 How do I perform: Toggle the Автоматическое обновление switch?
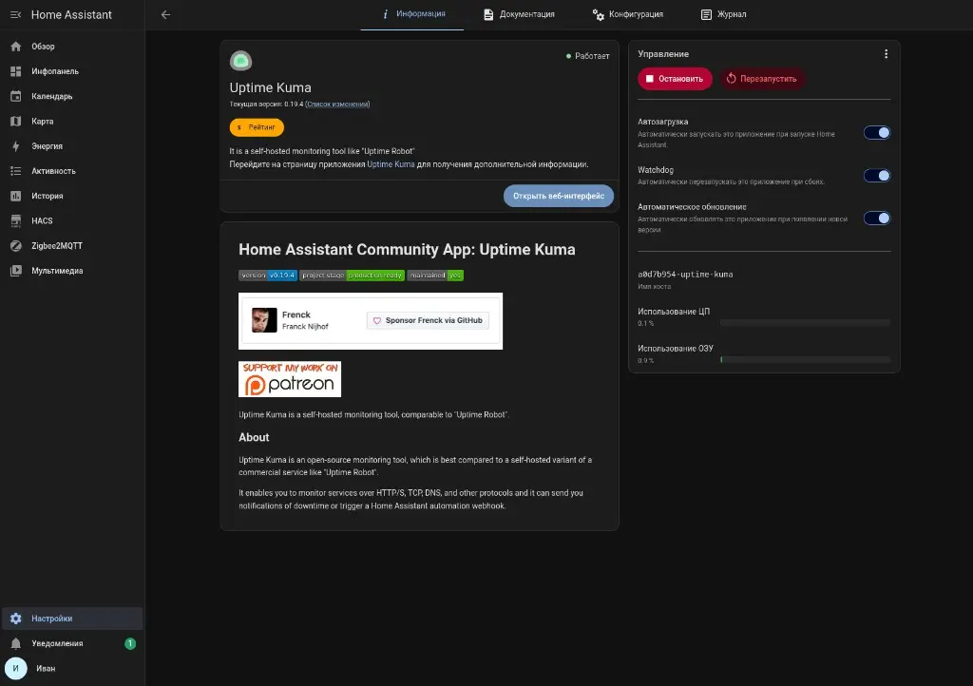click(877, 218)
